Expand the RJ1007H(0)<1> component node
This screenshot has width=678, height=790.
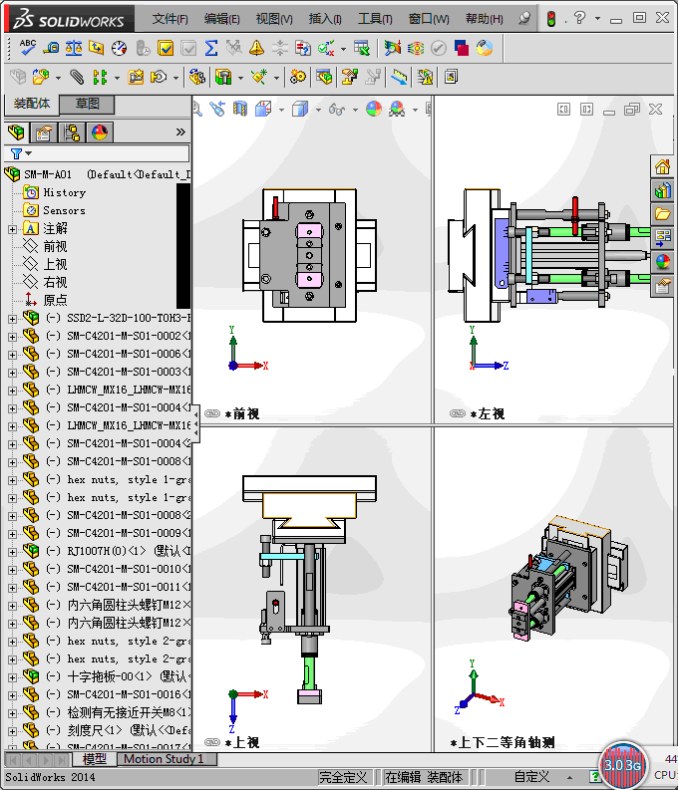pos(12,552)
